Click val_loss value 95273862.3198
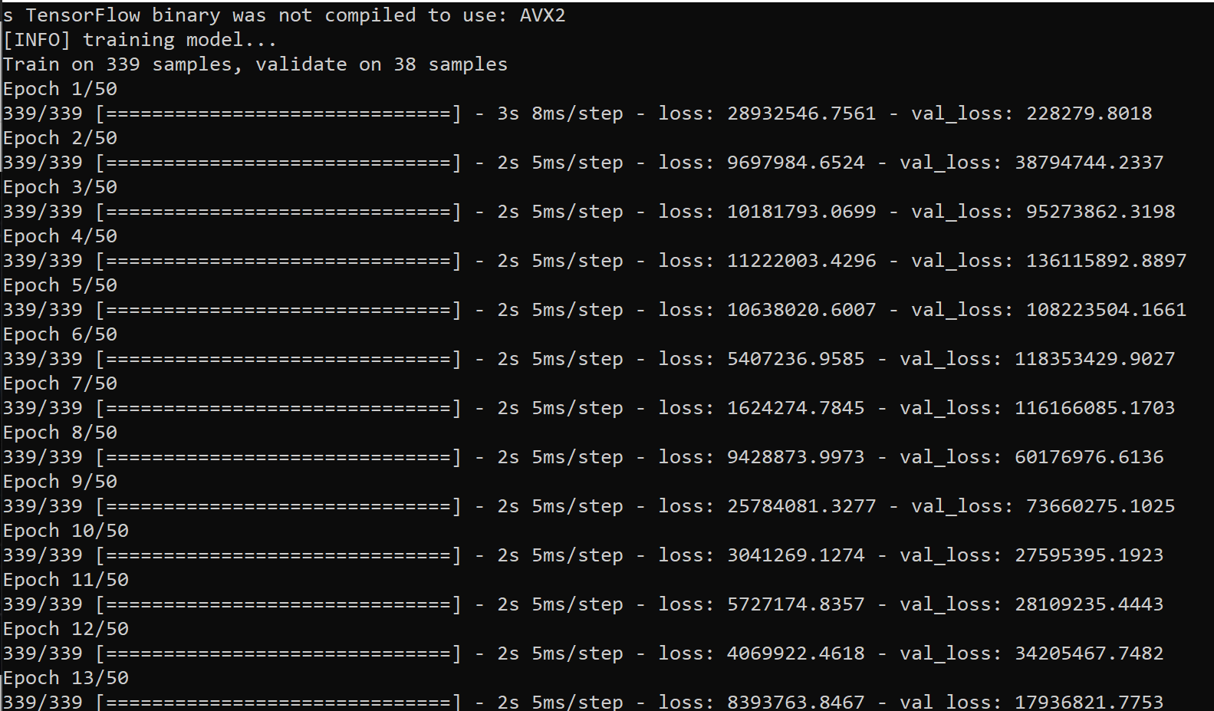The width and height of the screenshot is (1214, 711). [1100, 212]
